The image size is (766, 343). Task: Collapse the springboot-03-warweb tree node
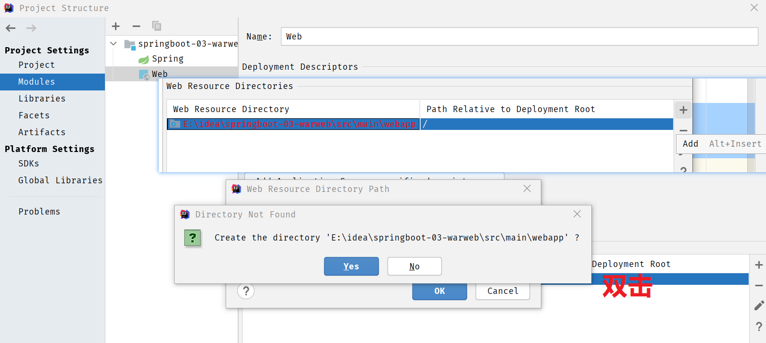tap(114, 44)
